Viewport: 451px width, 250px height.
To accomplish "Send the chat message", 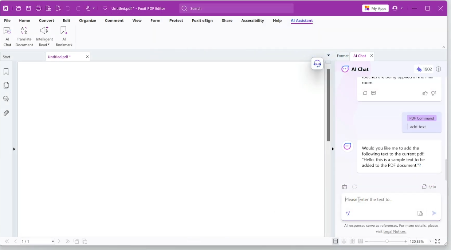I will point(434,213).
